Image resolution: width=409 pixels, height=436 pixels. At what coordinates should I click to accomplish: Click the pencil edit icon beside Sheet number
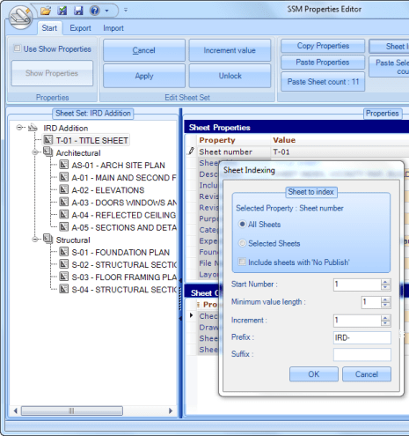tap(191, 151)
